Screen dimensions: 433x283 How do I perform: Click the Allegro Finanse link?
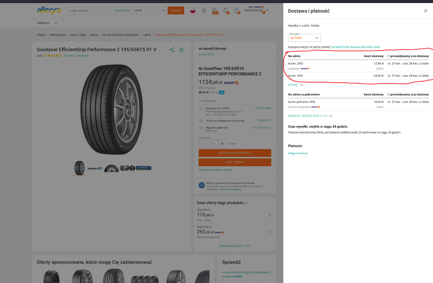298,153
